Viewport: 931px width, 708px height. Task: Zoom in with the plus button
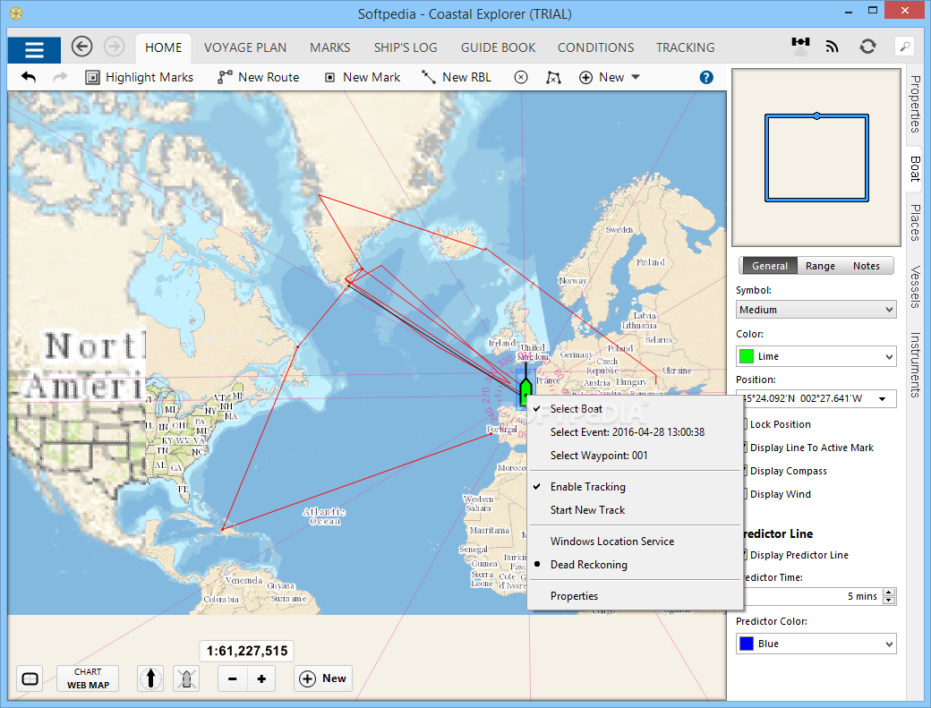coord(261,679)
